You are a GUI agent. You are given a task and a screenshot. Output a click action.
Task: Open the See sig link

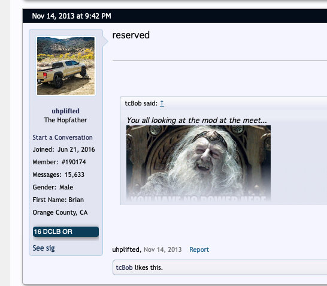(44, 248)
